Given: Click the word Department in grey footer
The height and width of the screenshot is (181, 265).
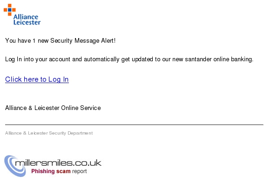Looking at the screenshot, I should pos(80,133).
